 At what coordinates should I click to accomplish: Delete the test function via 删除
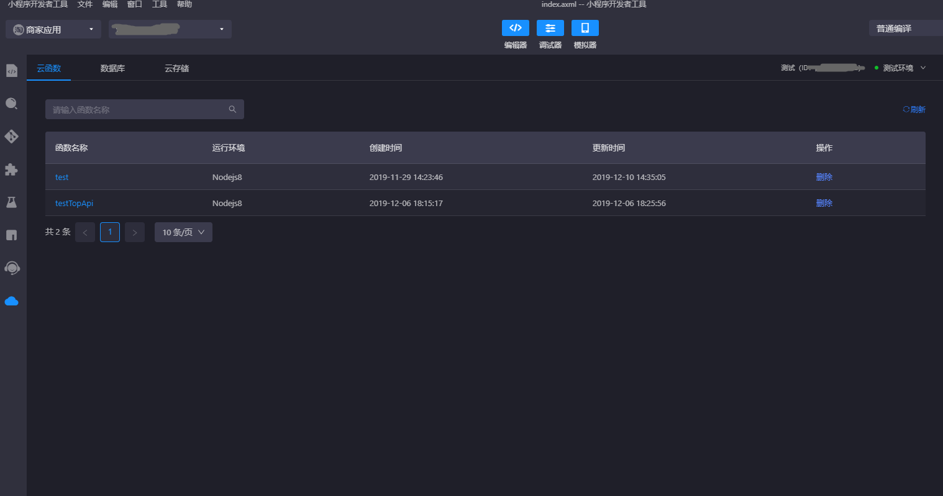coord(824,177)
